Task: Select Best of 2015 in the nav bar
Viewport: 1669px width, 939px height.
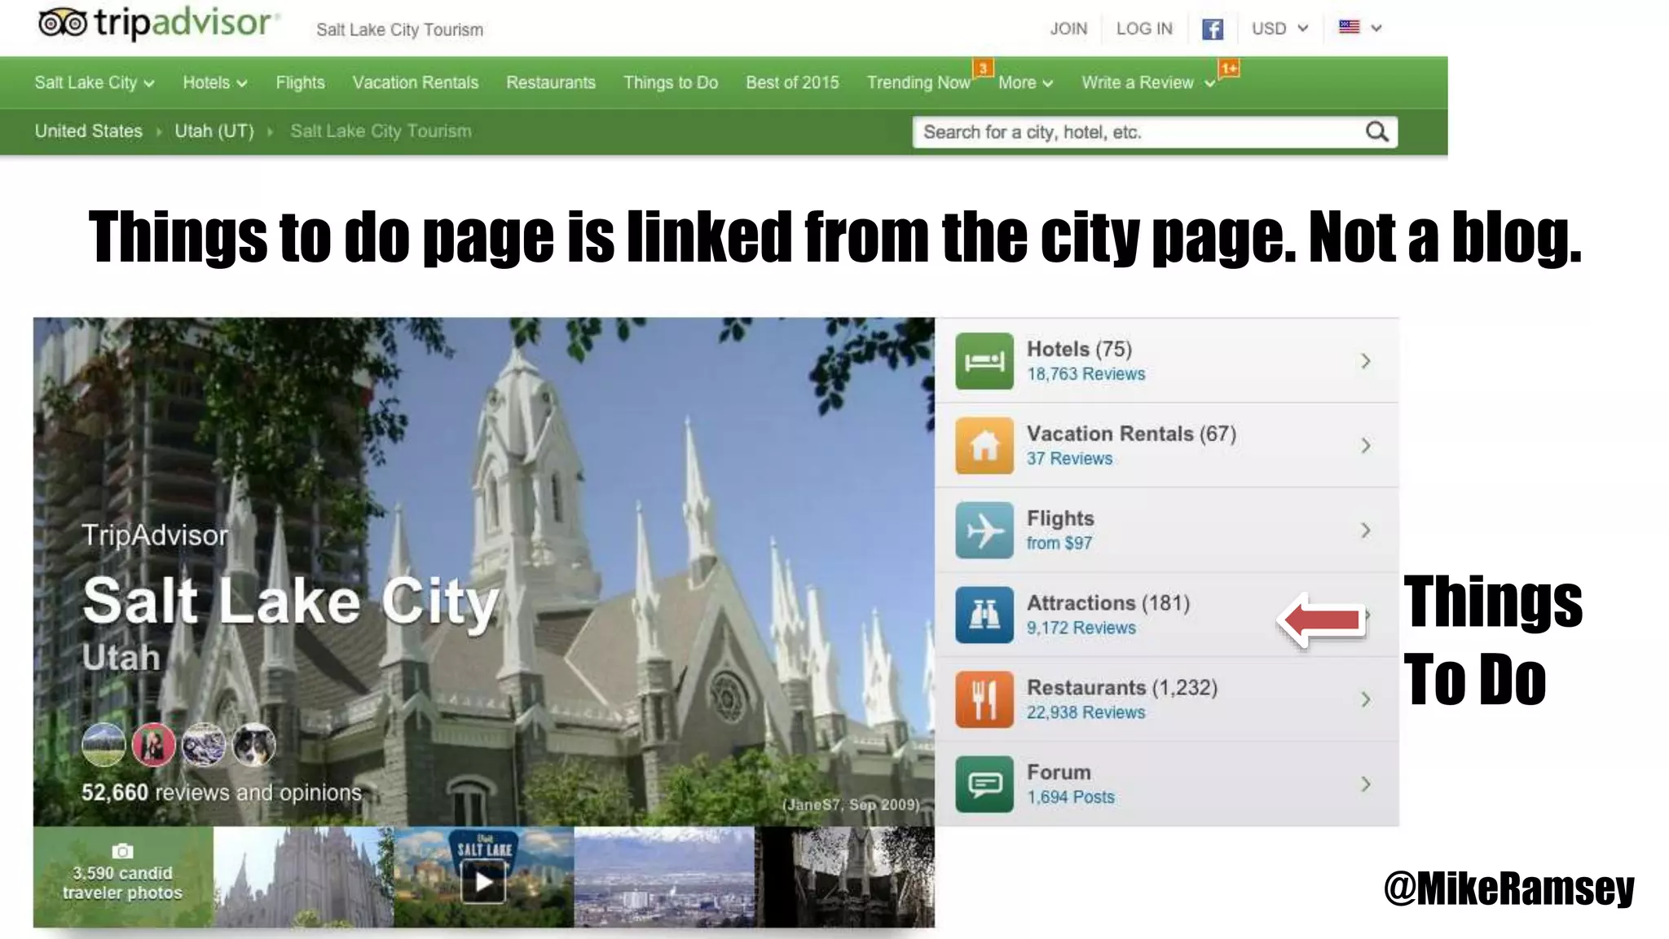Action: (x=792, y=82)
